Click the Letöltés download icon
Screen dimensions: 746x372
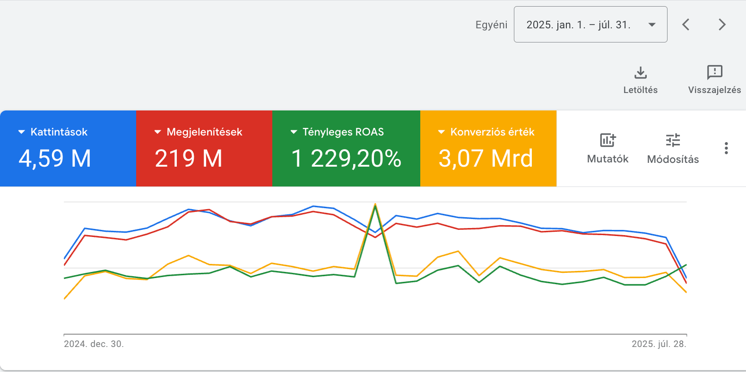(x=640, y=73)
